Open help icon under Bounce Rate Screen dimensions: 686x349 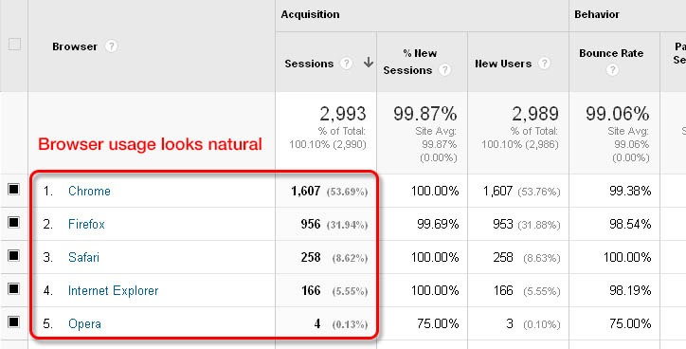click(x=612, y=69)
